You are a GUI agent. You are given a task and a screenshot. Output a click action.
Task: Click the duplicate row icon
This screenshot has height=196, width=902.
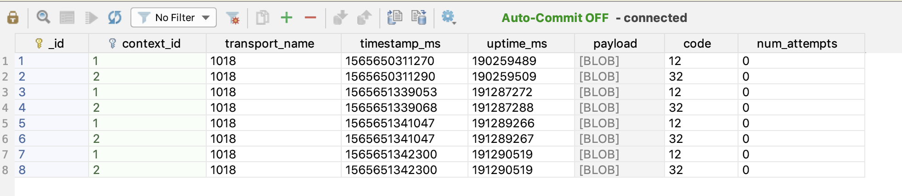point(263,18)
